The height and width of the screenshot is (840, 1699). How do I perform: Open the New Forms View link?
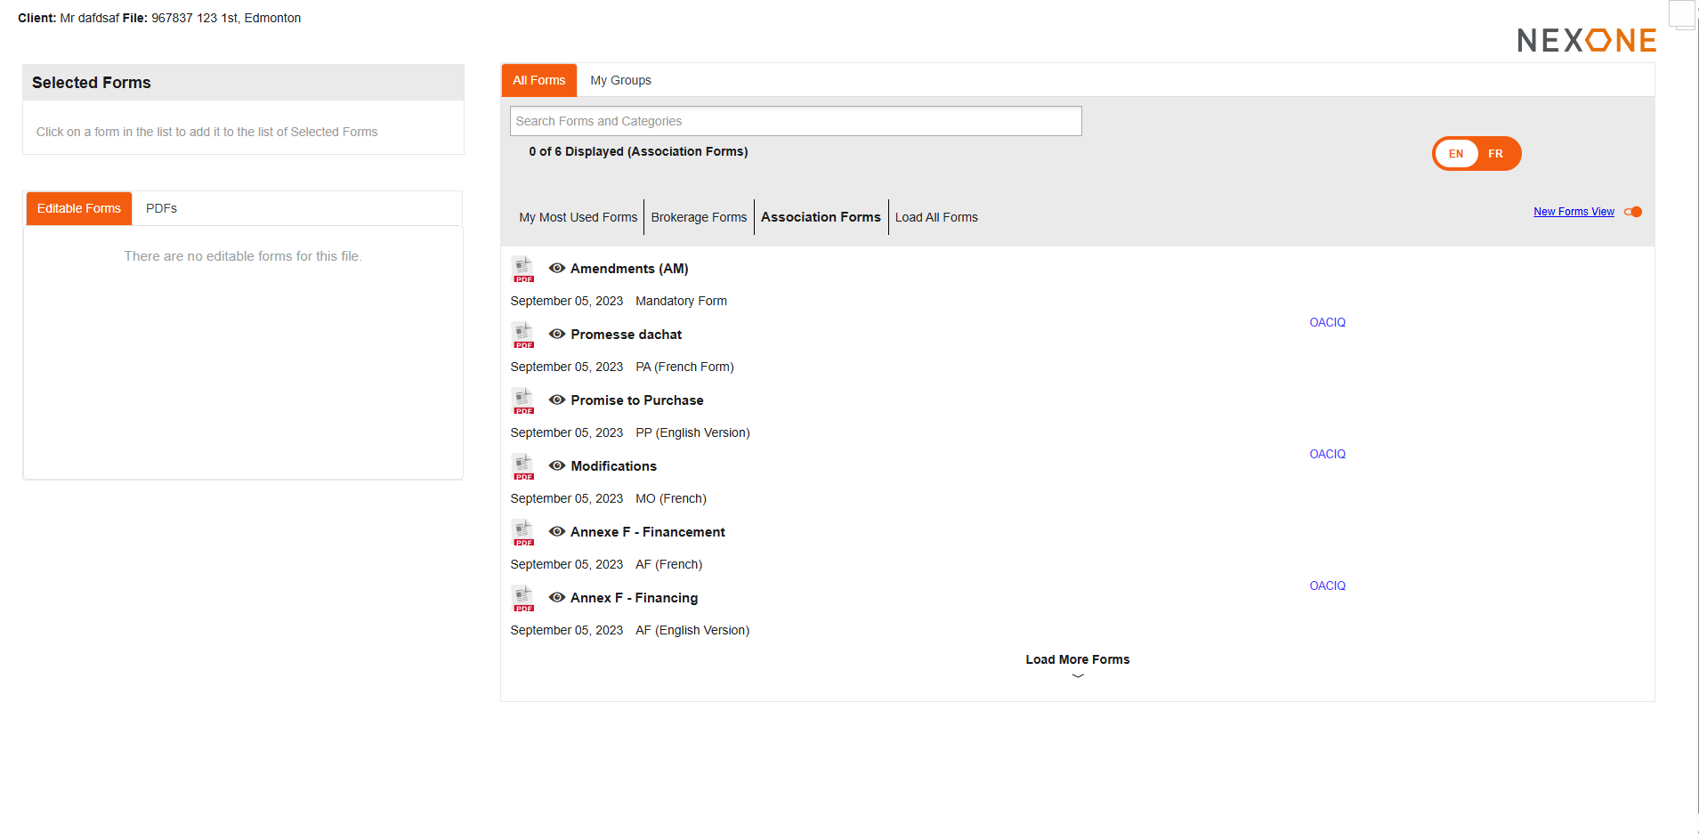click(x=1574, y=212)
